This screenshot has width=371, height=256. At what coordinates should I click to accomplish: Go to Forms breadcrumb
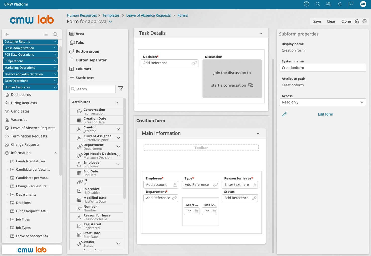(183, 15)
